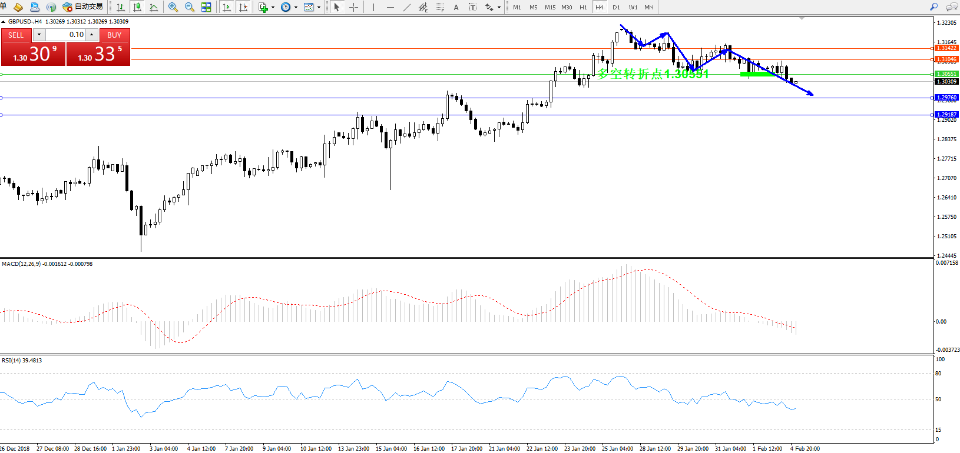Zoom out of the chart

189,7
